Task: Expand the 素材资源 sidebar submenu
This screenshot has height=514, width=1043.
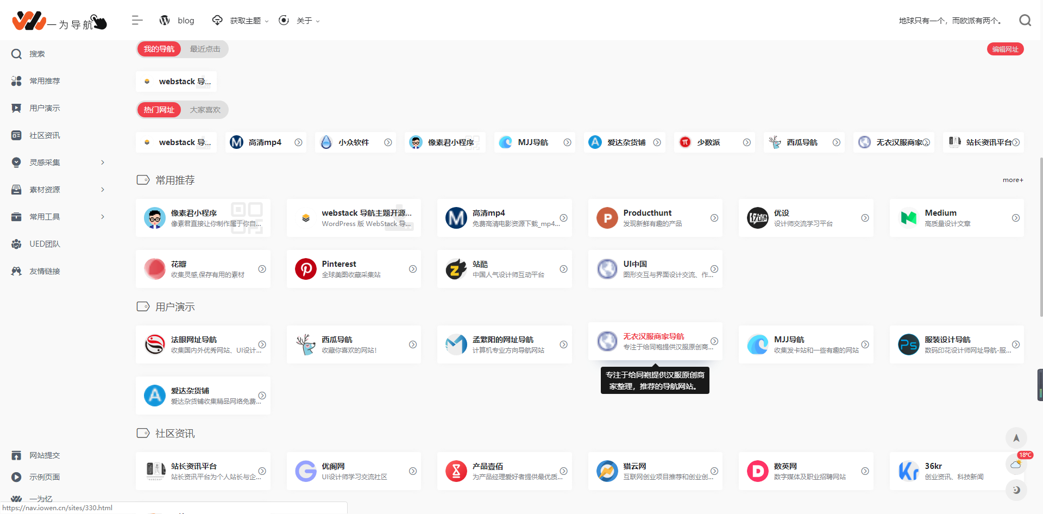Action: coord(102,190)
